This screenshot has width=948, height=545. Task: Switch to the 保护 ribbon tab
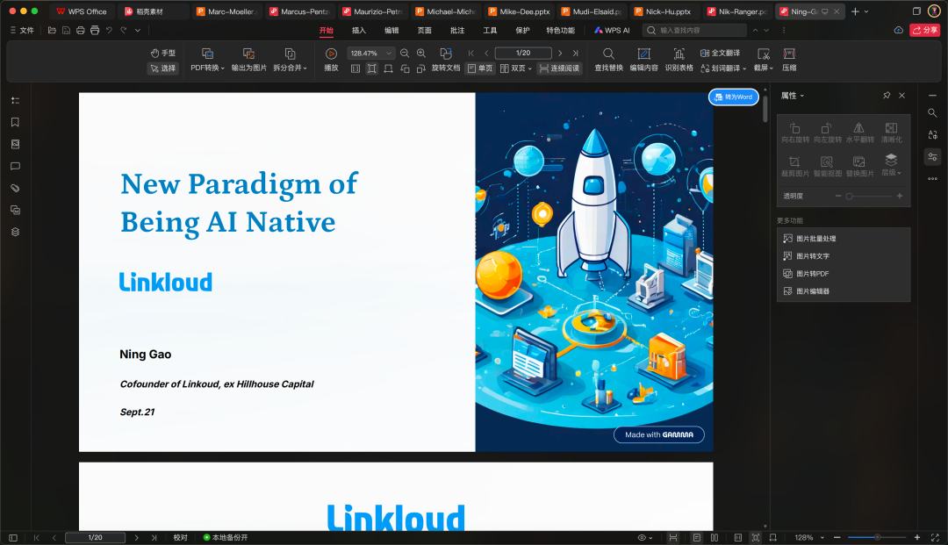point(522,30)
